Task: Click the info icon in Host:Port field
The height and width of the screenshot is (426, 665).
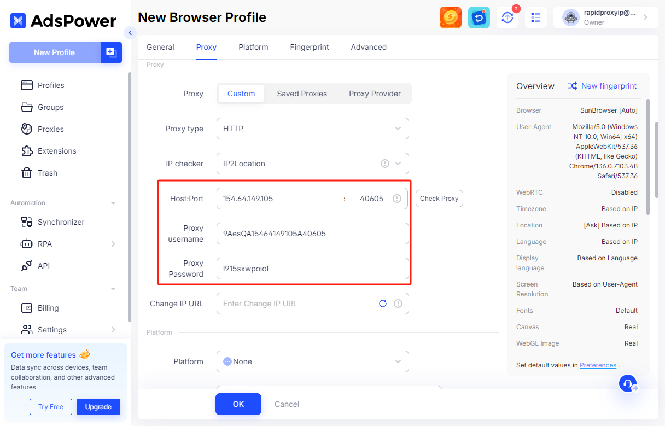Action: tap(397, 199)
